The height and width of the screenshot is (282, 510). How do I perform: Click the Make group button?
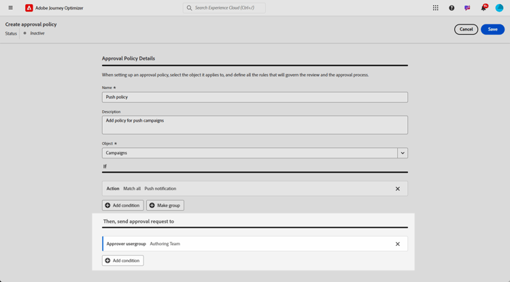pyautogui.click(x=165, y=205)
